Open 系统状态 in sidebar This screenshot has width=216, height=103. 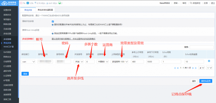pos(7,15)
